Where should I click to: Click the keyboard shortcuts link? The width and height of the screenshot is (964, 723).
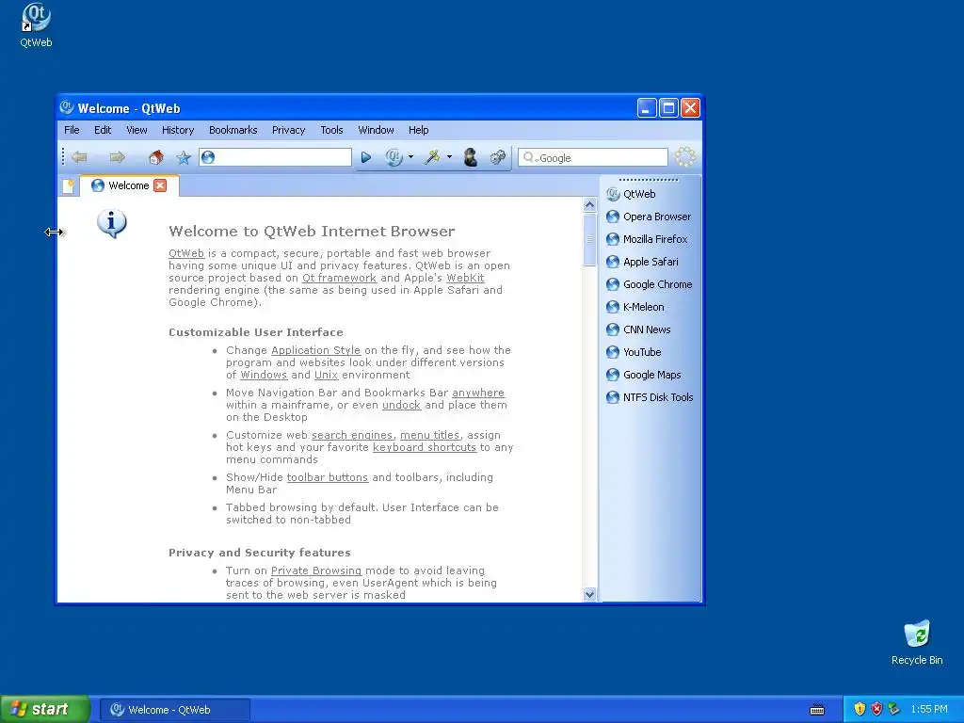(x=425, y=447)
